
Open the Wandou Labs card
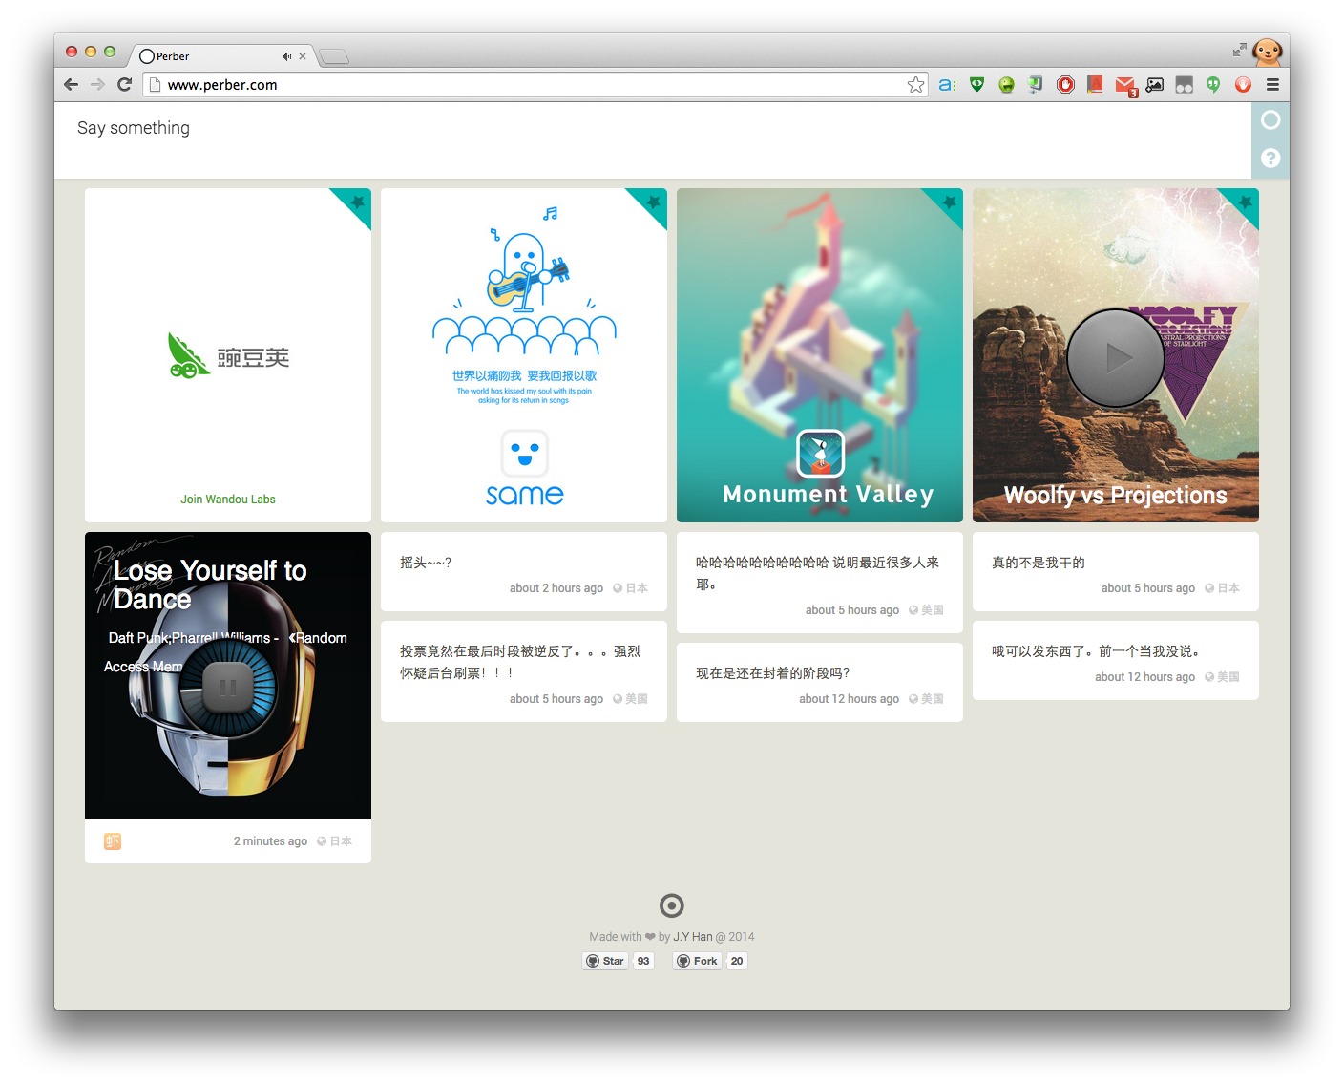[228, 355]
